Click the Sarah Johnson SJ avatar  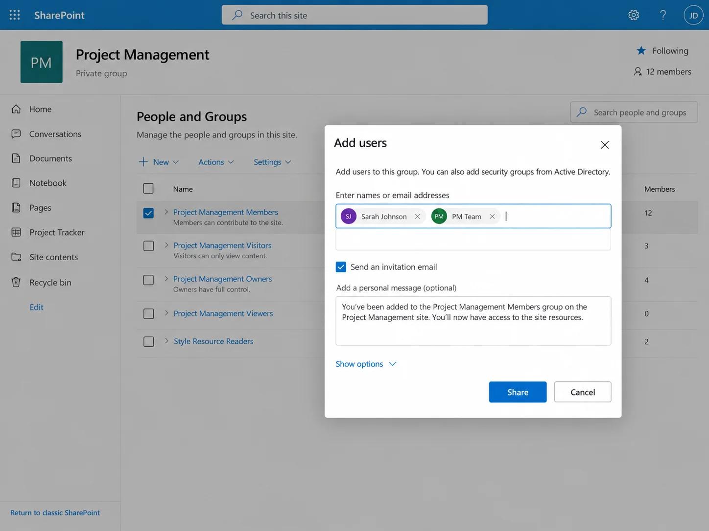(x=349, y=216)
